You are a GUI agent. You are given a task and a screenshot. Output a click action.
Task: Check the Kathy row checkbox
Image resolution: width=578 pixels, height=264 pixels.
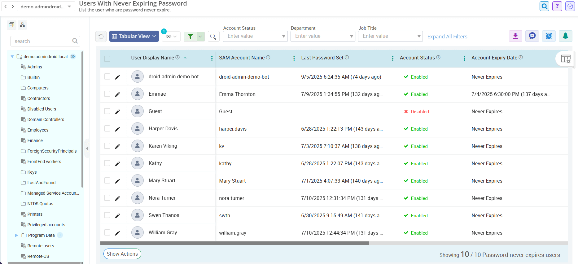point(107,163)
